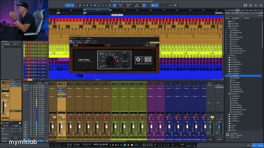Click the tempo value 120.00

point(182,144)
